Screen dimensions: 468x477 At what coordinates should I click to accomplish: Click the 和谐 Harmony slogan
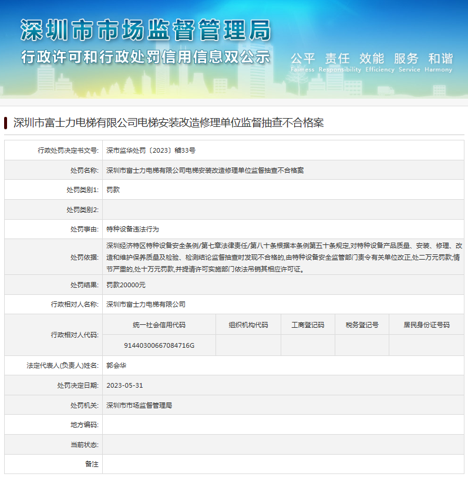[x=439, y=62]
